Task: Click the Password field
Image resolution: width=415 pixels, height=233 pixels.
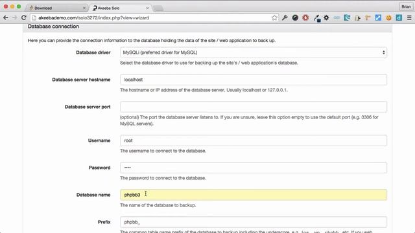Action: click(x=254, y=168)
